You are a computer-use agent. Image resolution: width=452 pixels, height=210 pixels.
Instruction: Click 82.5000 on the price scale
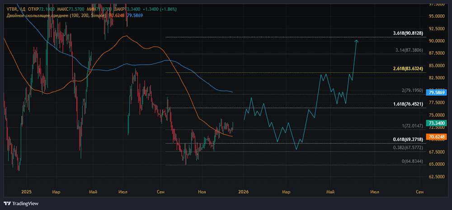point(437,78)
